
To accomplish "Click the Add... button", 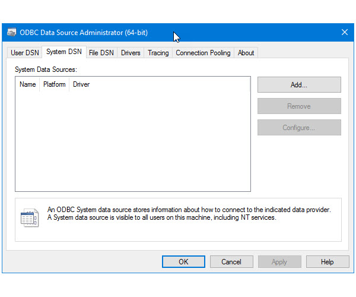I will pos(299,85).
